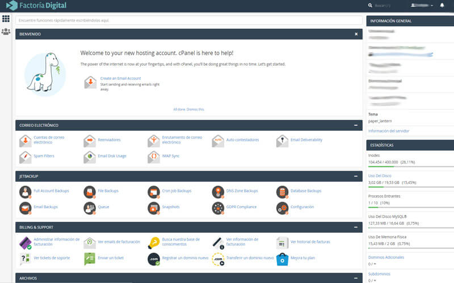
Task: Close the Bienvenido welcome panel
Action: 356,34
